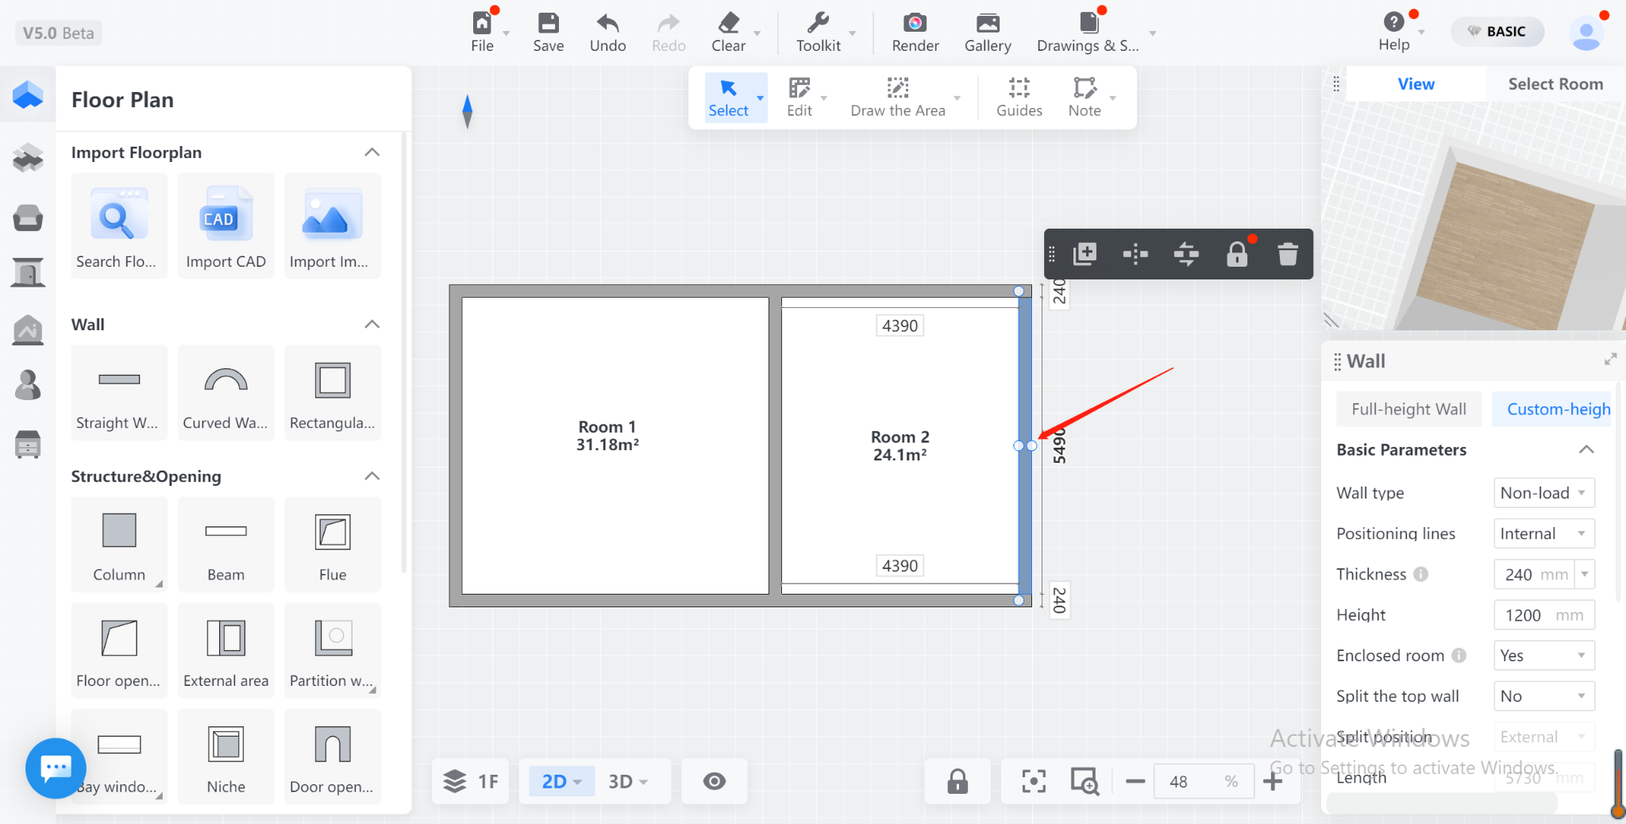Collapse the Import Floorplan section
1626x824 pixels.
click(x=372, y=152)
